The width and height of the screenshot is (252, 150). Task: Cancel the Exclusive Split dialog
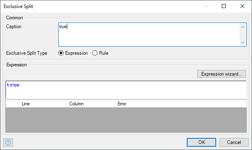[x=234, y=142]
